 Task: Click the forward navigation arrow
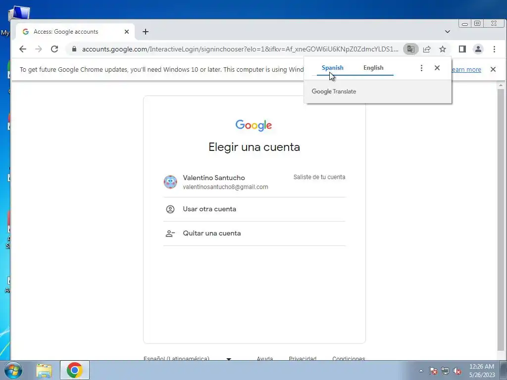point(39,49)
